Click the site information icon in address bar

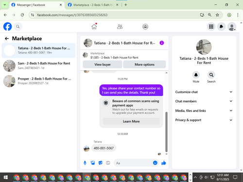point(33,15)
